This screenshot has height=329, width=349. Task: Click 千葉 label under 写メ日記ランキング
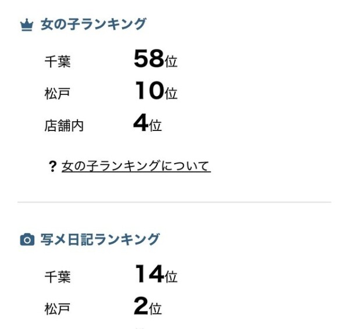tap(58, 277)
